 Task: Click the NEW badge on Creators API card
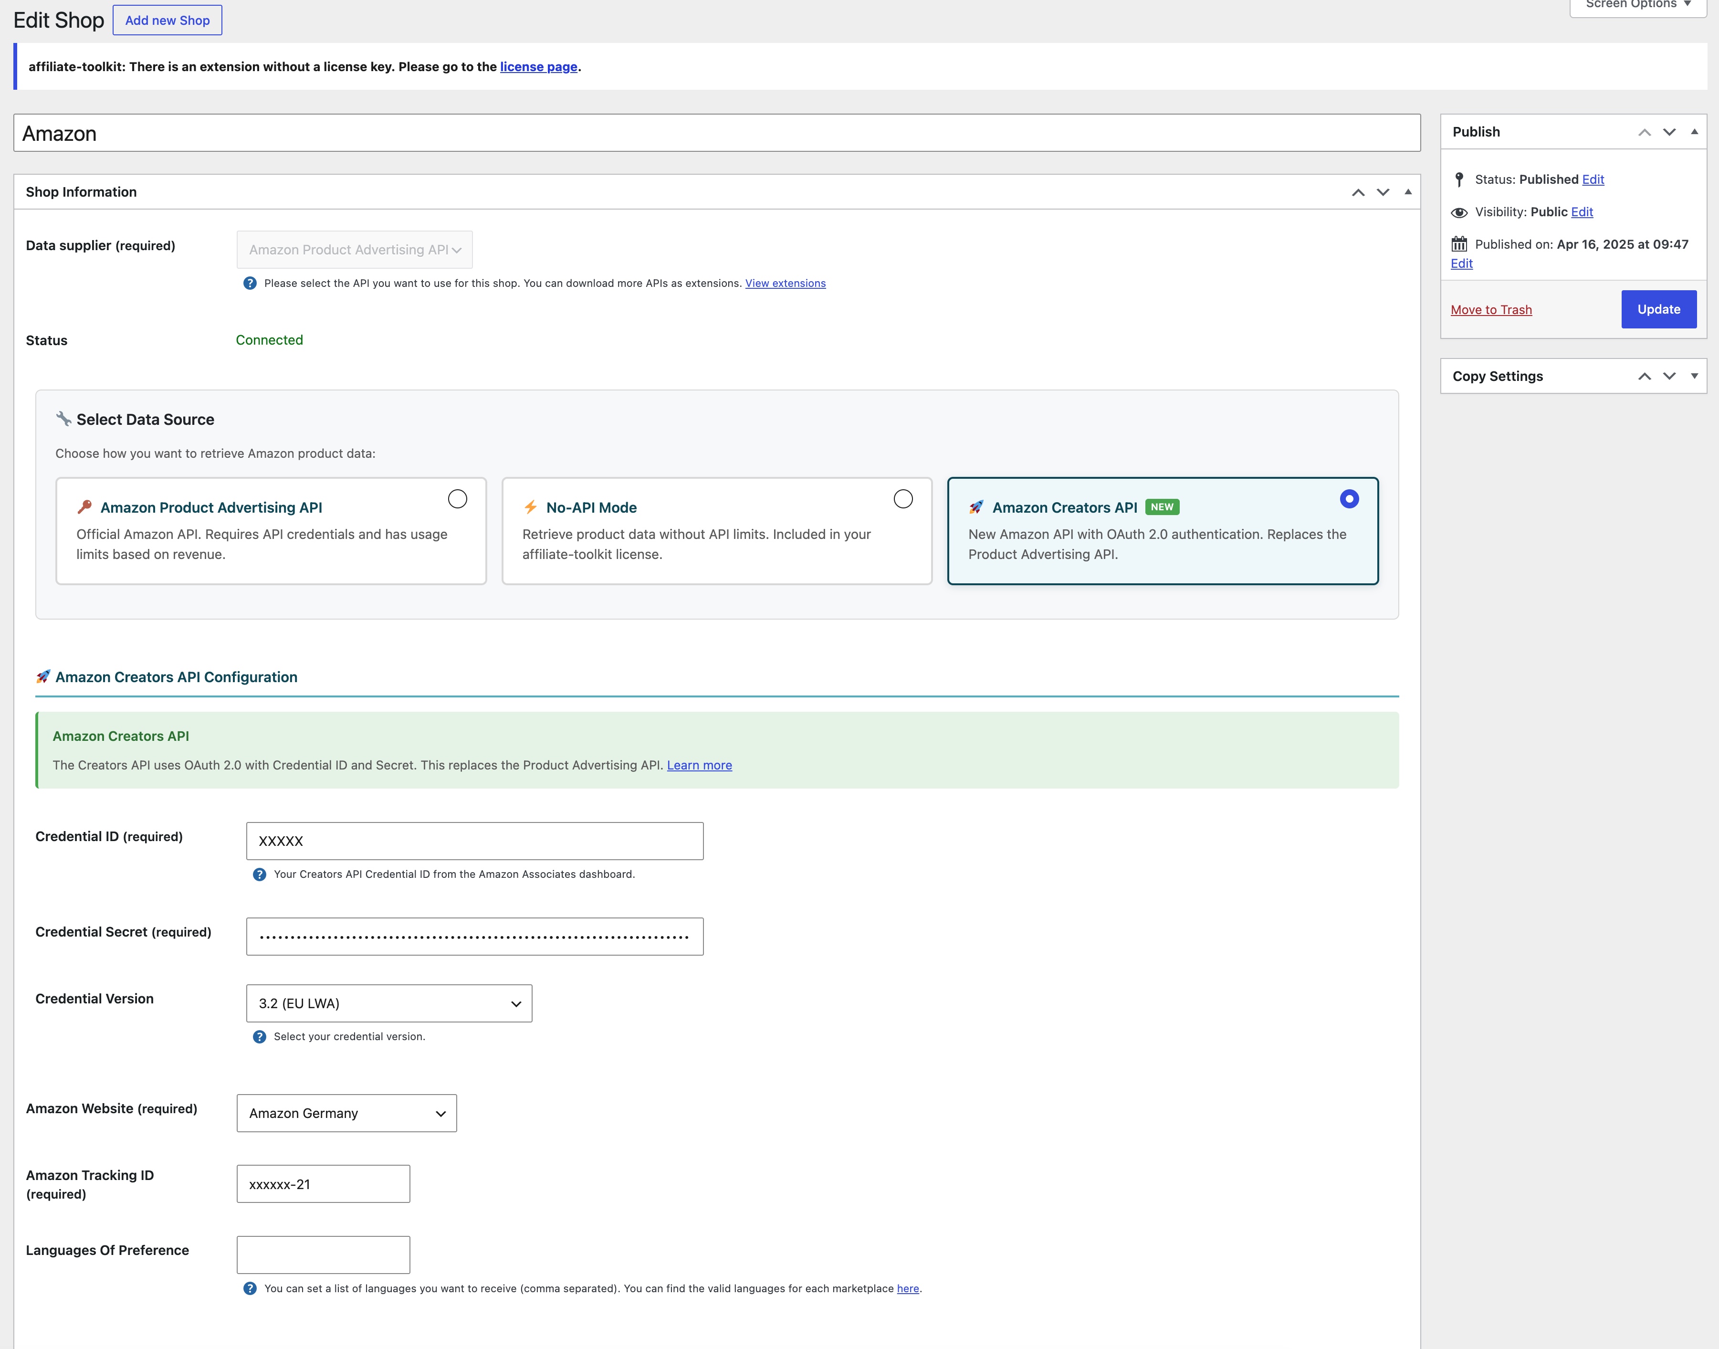[1162, 507]
